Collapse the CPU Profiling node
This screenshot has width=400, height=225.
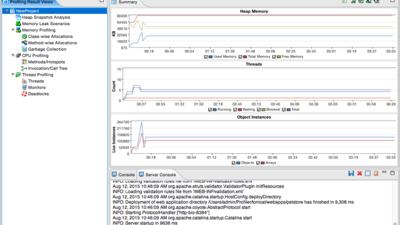12,56
